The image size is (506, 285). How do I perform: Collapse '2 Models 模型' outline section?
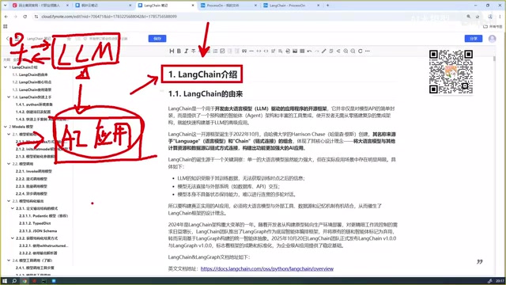pyautogui.click(x=6, y=127)
